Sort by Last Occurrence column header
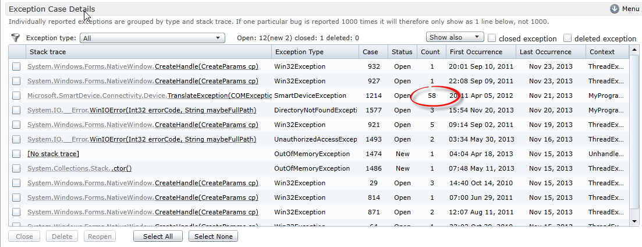The image size is (642, 247). pyautogui.click(x=551, y=52)
